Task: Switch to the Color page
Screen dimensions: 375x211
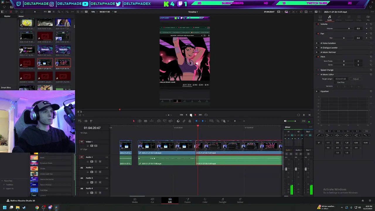Action: point(205,200)
